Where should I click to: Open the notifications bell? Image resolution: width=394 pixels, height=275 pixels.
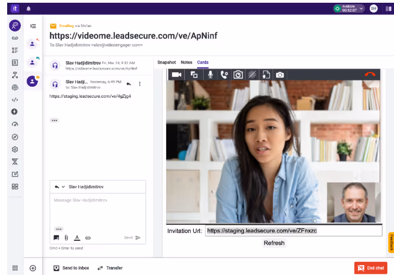[x=29, y=9]
